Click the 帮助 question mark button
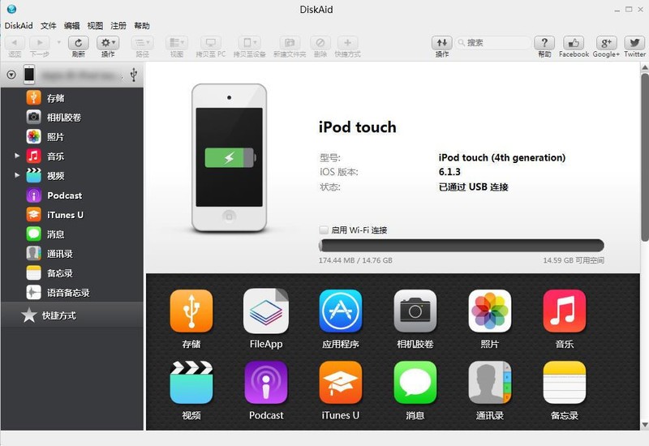Screen dimensions: 649x446 (x=544, y=43)
